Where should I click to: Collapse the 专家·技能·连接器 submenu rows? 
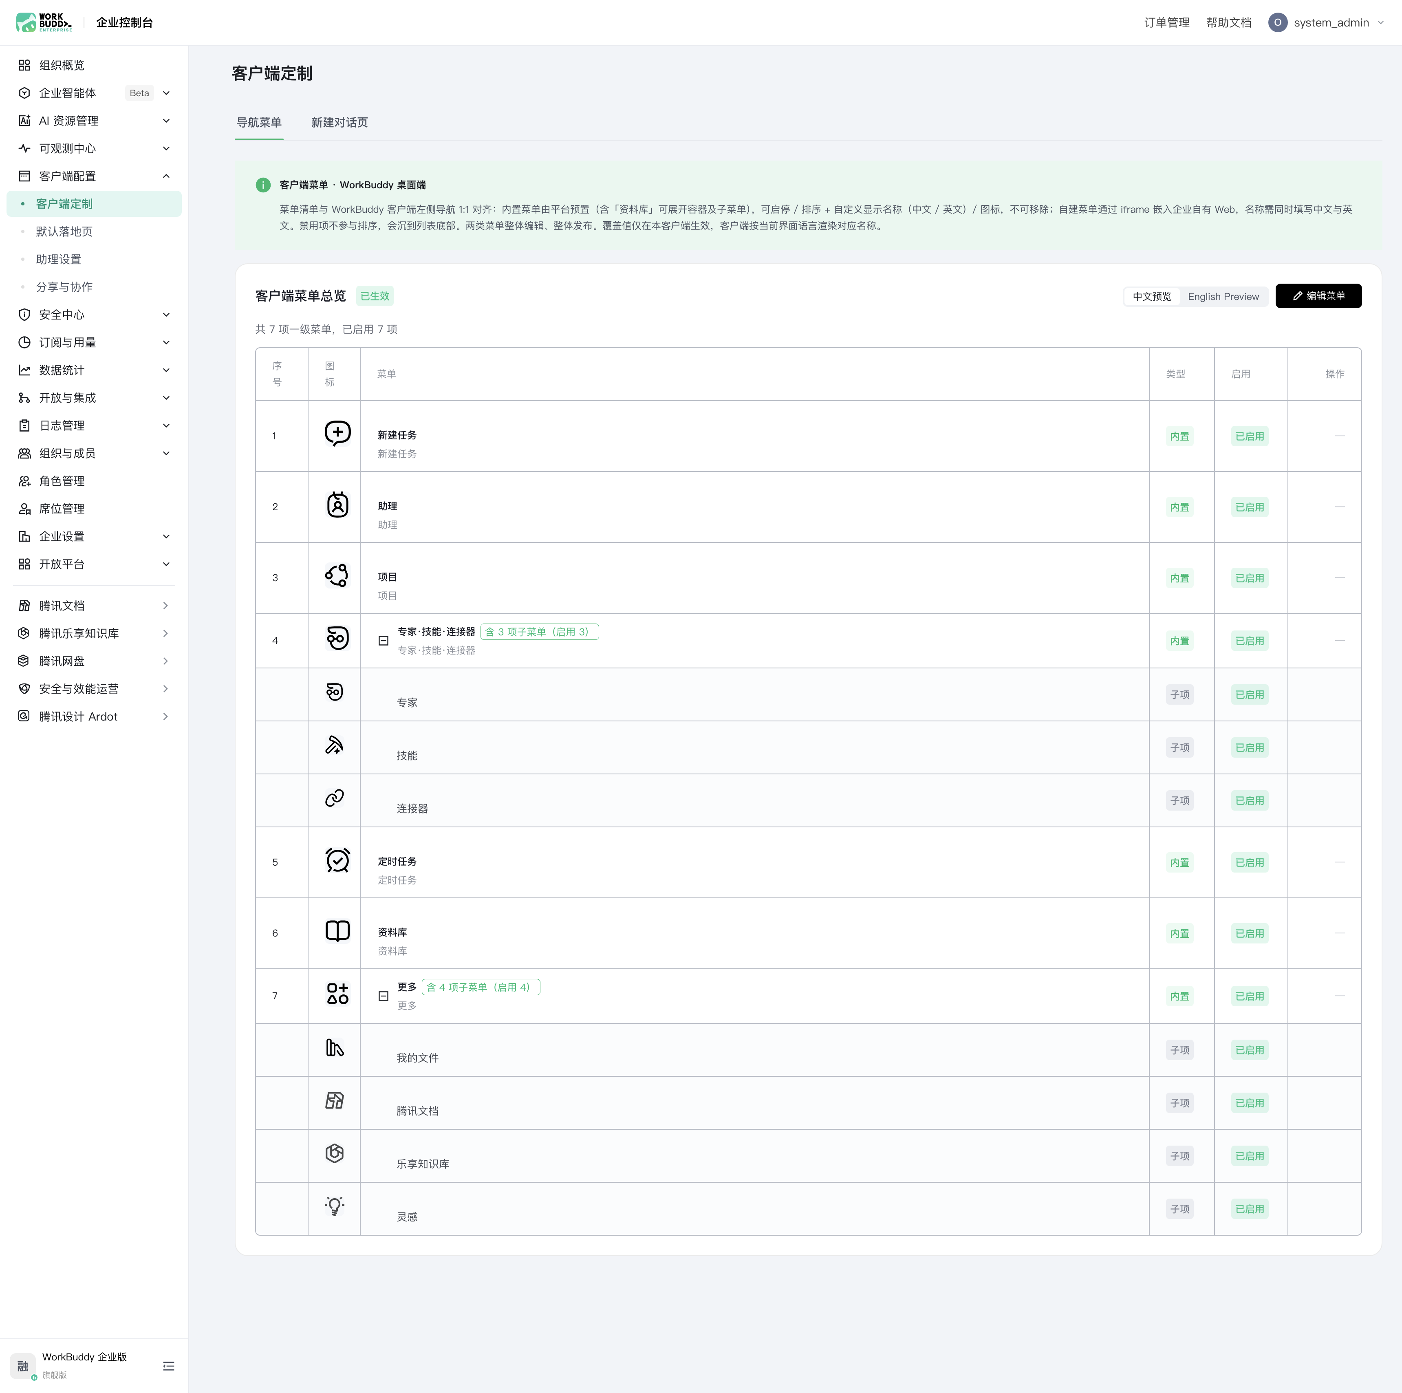(384, 641)
